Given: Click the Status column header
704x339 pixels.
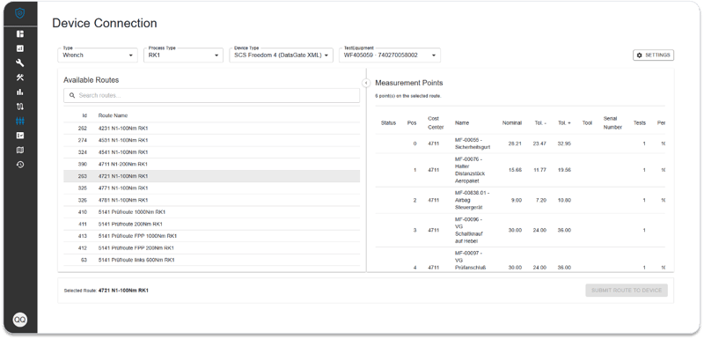Looking at the screenshot, I should click(388, 123).
